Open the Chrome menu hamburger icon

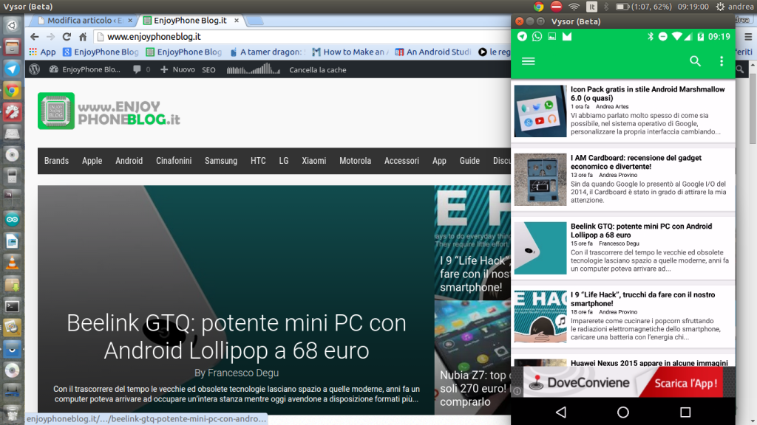pos(748,37)
